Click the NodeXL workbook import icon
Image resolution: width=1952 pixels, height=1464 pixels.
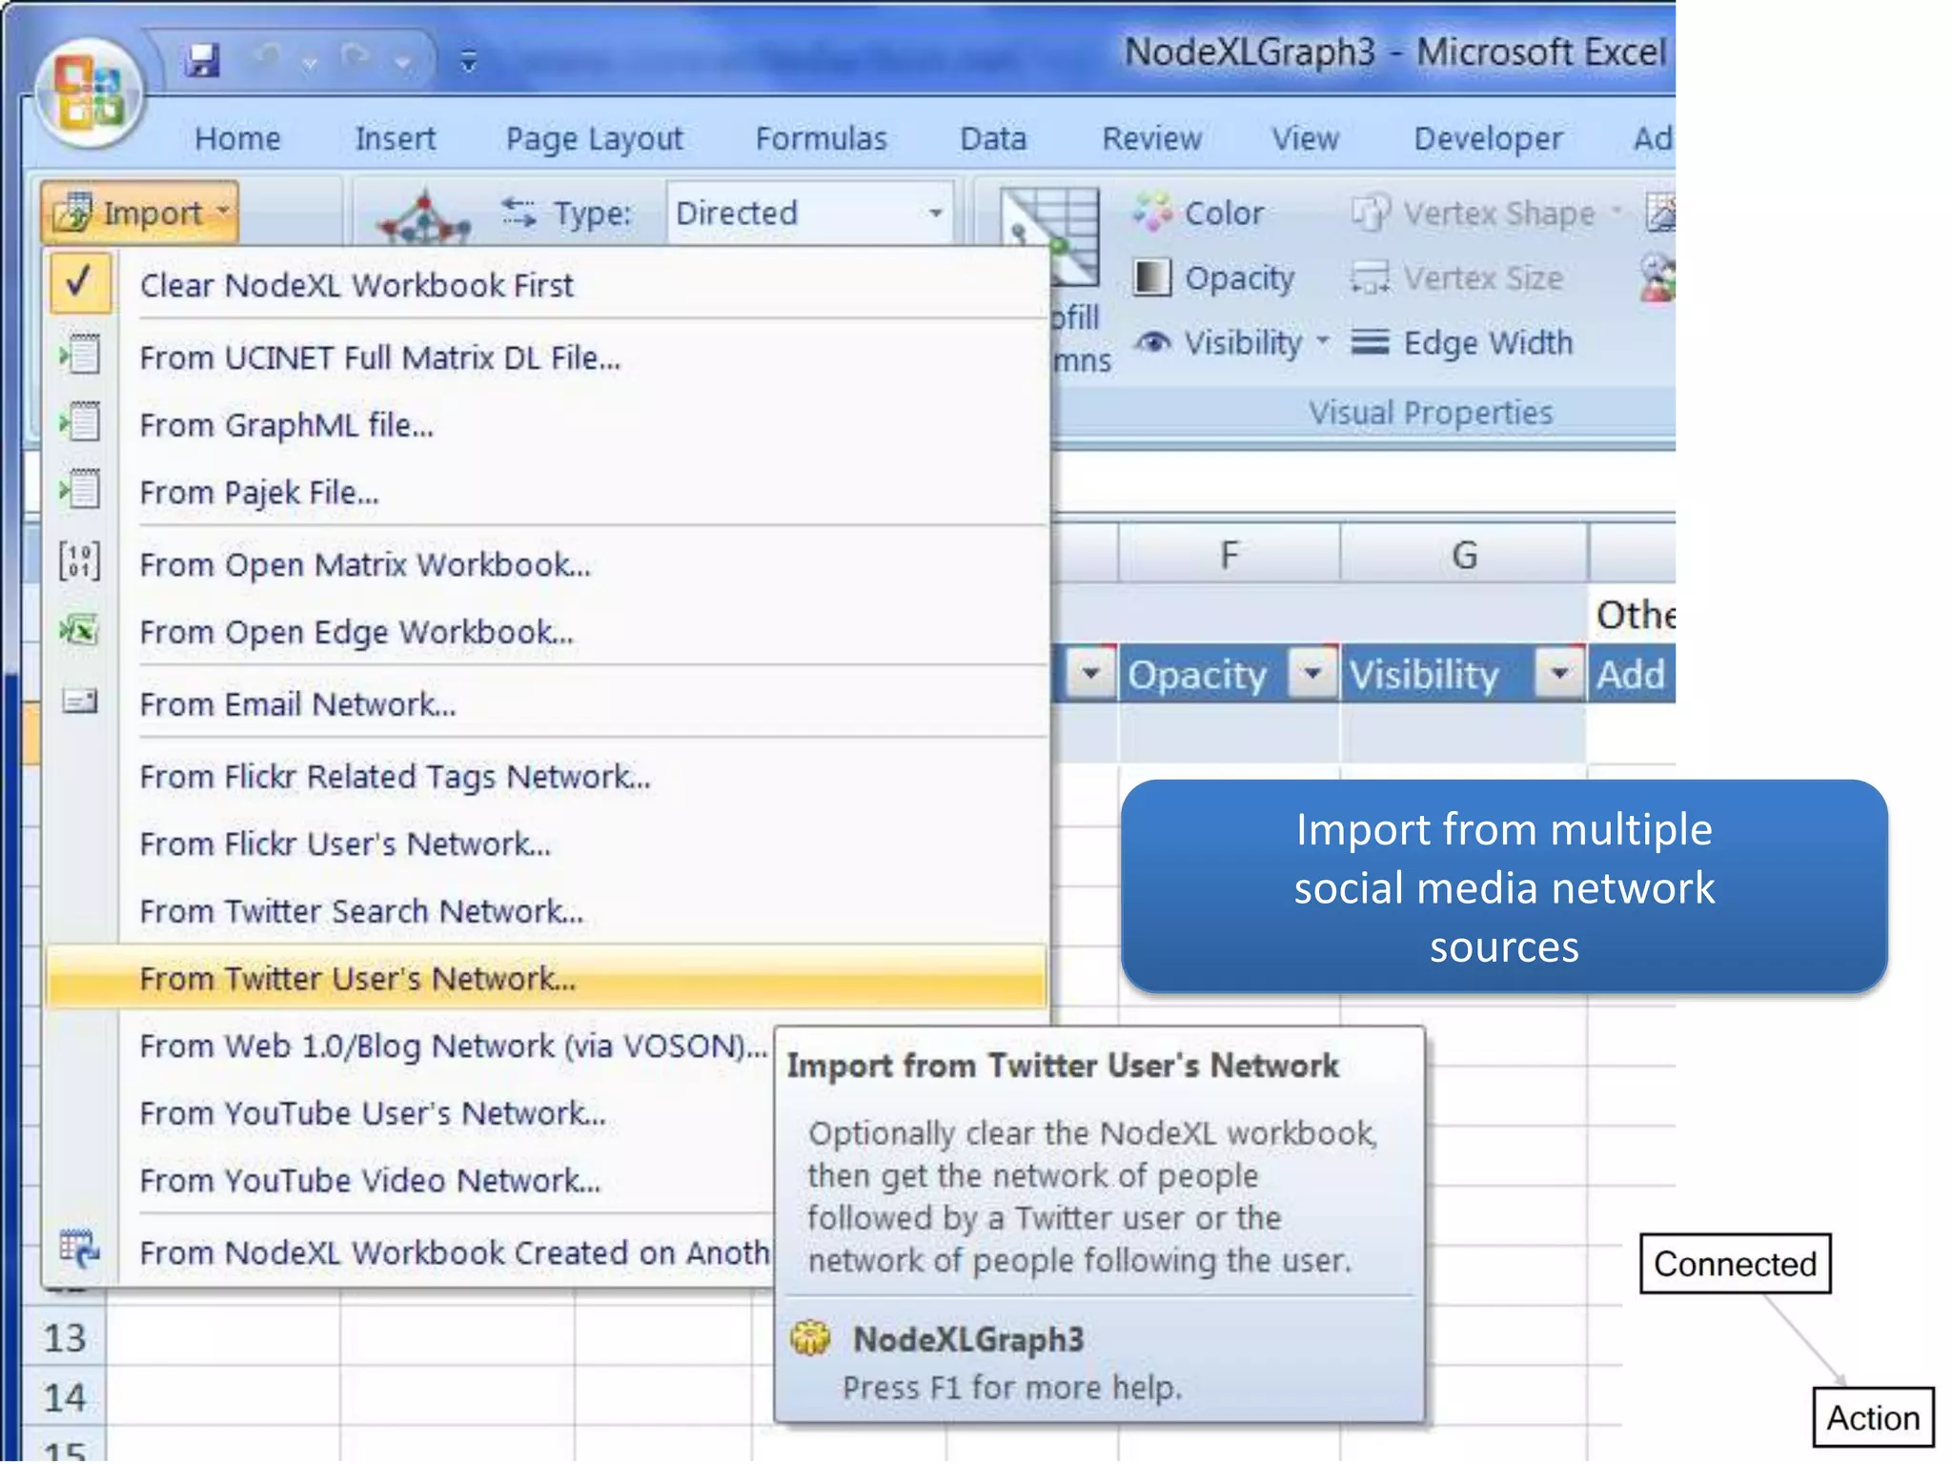(80, 1249)
